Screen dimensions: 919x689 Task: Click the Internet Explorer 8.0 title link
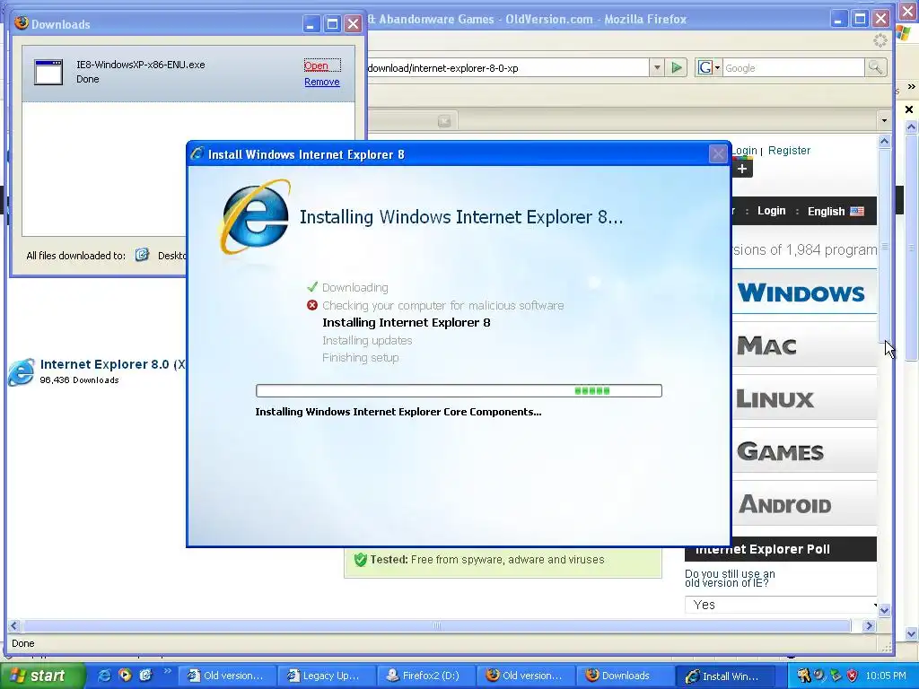(112, 364)
